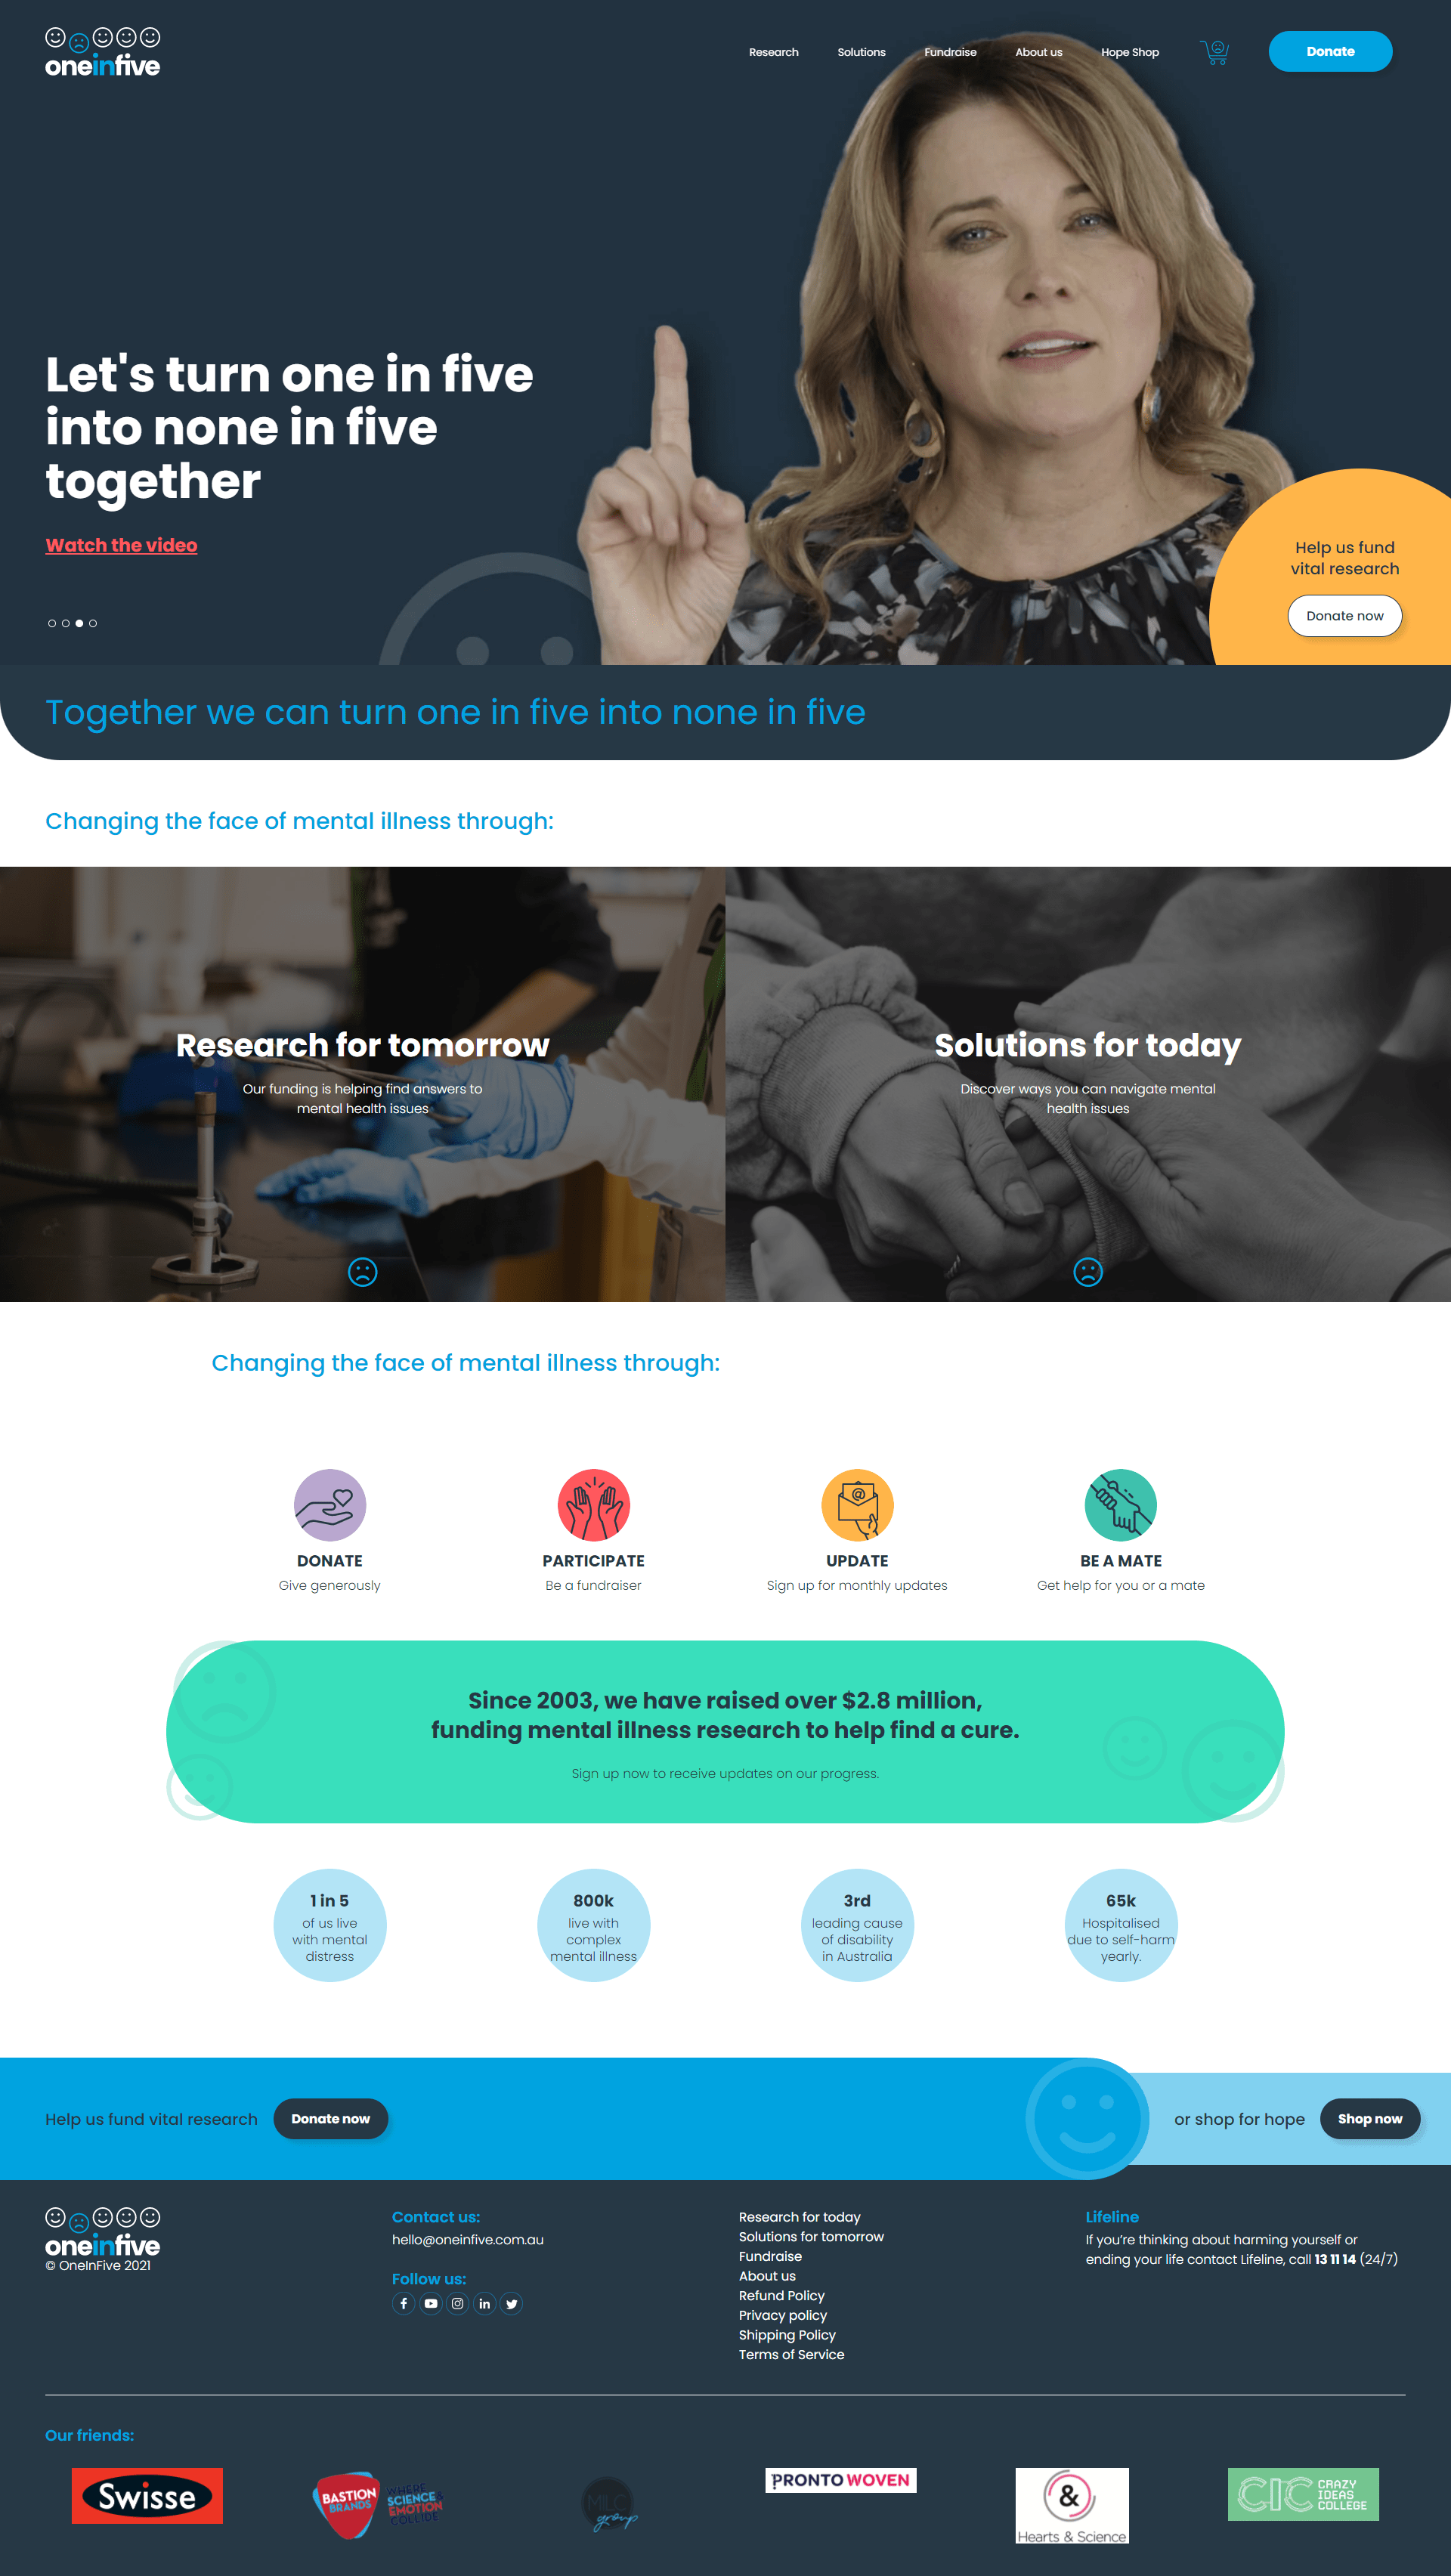Click the Update monthly signup icon
The height and width of the screenshot is (2576, 1451).
point(856,1505)
